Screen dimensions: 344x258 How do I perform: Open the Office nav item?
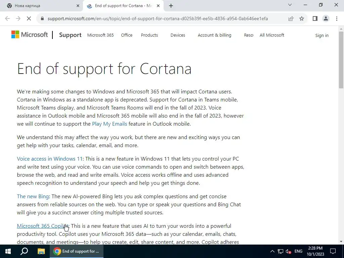(x=127, y=35)
